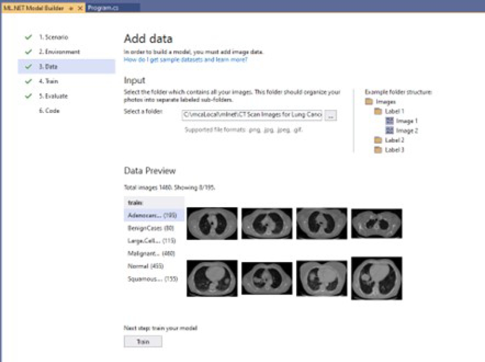The height and width of the screenshot is (362, 485).
Task: Close the ML.NET Model Builder tab
Action: point(80,8)
